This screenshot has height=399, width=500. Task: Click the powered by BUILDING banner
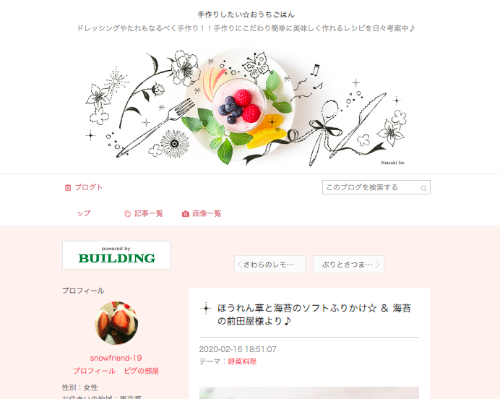(116, 255)
